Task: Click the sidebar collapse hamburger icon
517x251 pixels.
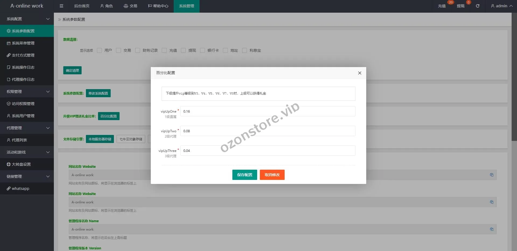Action: coord(61,6)
